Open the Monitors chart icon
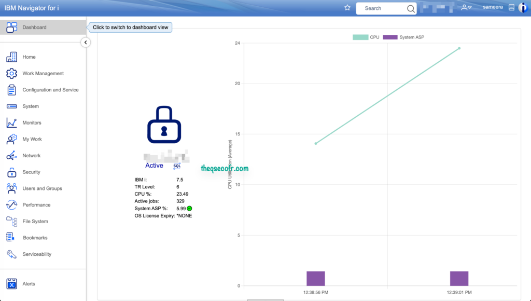531x301 pixels. click(11, 122)
